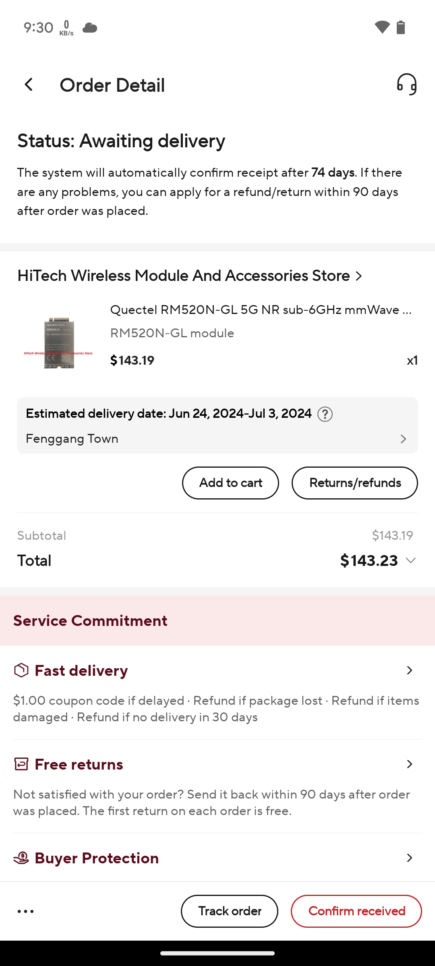This screenshot has height=966, width=435.
Task: Tap the Fast delivery box icon
Action: (x=21, y=671)
